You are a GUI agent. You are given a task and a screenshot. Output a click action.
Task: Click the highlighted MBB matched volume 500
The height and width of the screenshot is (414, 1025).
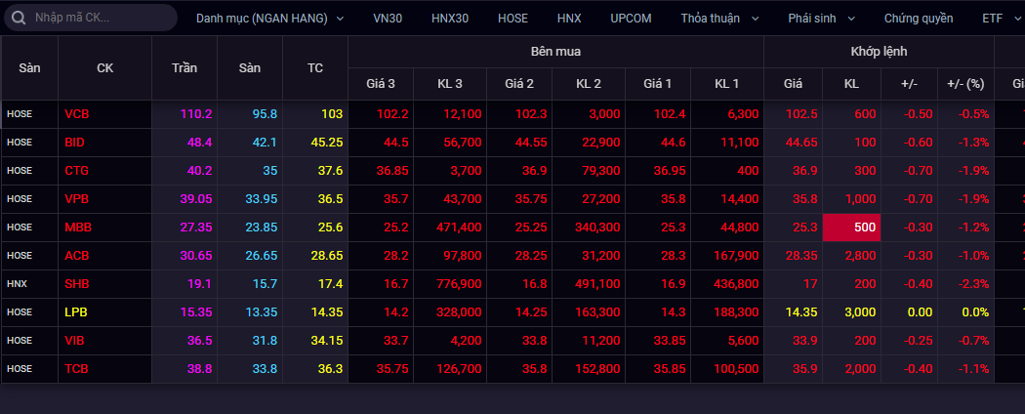851,228
